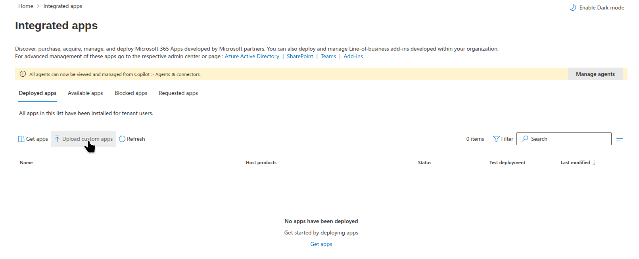The image size is (639, 259).
Task: Click Refresh label in toolbar
Action: [x=136, y=139]
